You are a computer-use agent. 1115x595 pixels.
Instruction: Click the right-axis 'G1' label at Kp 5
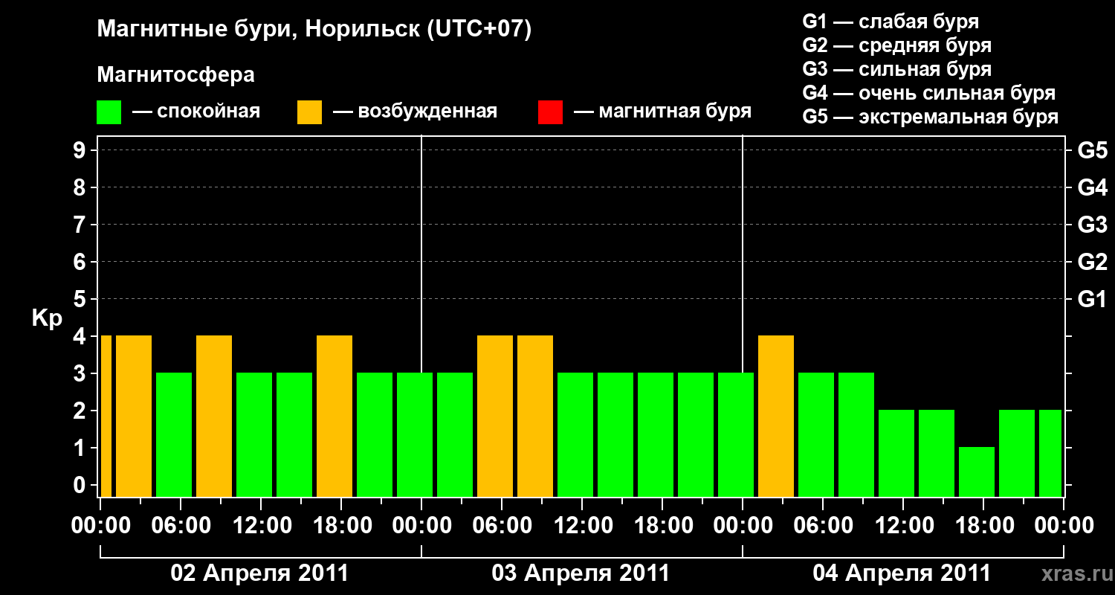point(1092,300)
